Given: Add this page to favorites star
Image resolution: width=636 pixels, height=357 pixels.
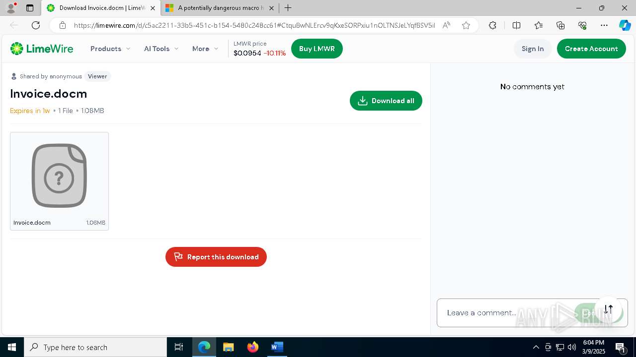Looking at the screenshot, I should coord(466,25).
